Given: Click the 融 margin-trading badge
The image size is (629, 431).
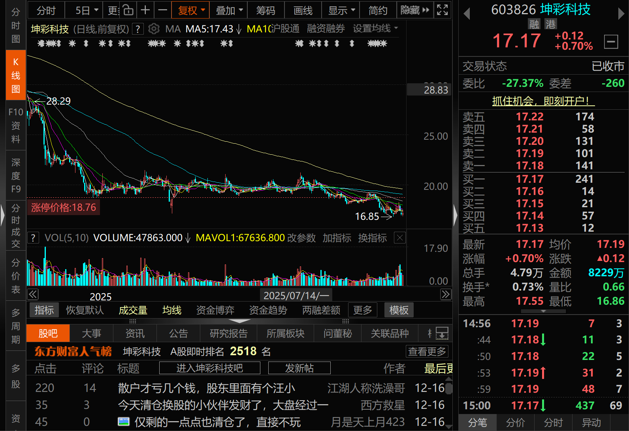Looking at the screenshot, I should click(534, 24).
